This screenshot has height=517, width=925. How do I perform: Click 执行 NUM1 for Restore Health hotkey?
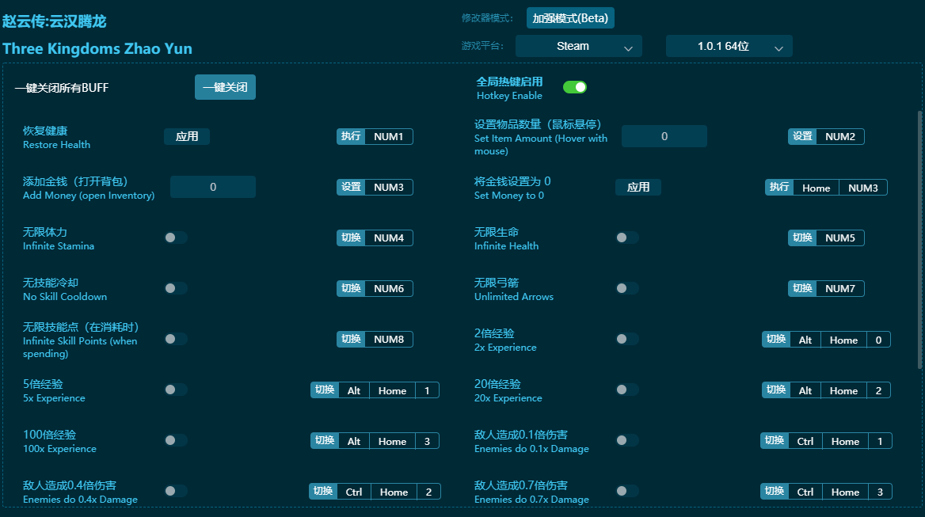point(375,136)
